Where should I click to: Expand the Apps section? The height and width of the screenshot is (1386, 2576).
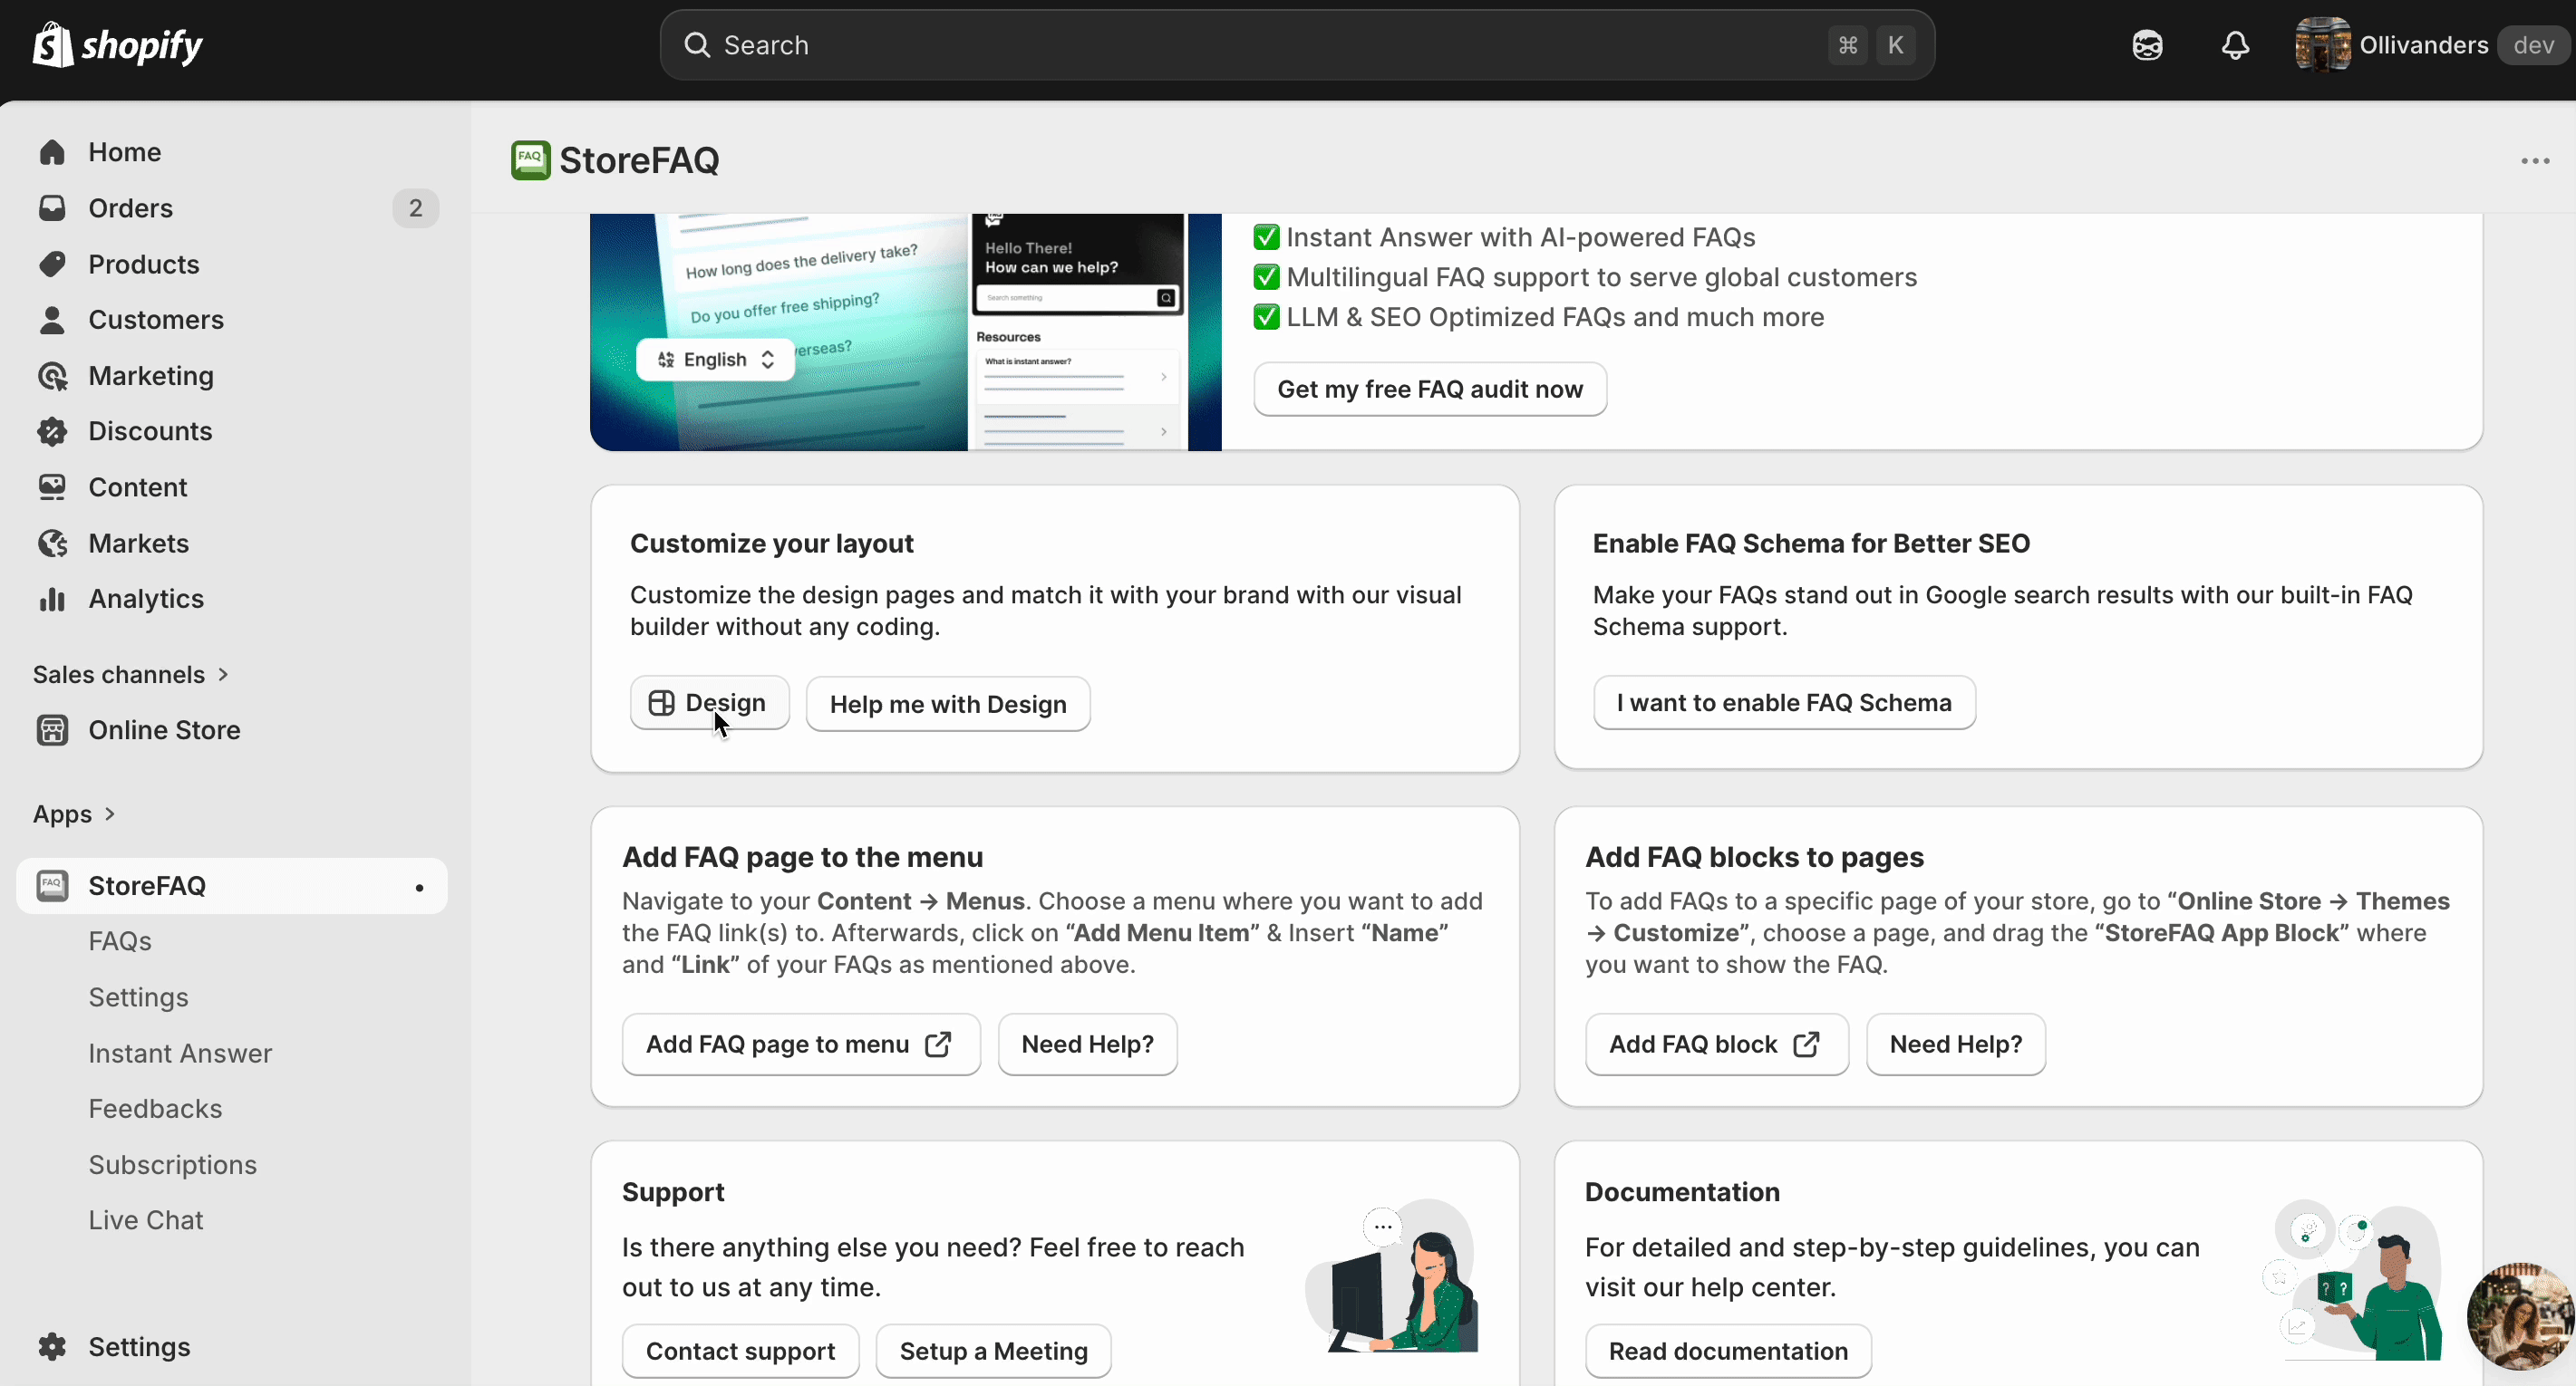(74, 813)
